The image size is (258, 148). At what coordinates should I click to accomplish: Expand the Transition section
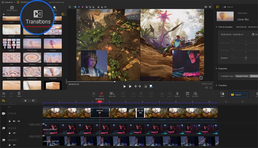[217, 85]
